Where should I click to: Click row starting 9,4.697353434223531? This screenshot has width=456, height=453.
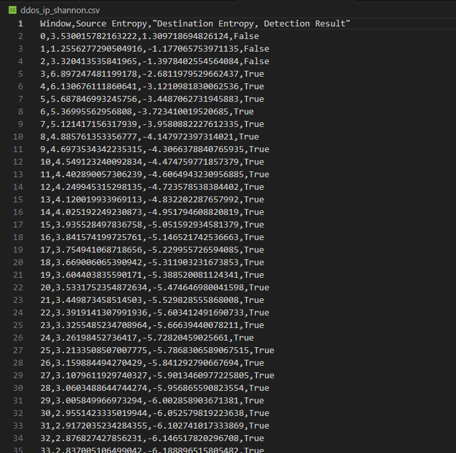pyautogui.click(x=155, y=149)
